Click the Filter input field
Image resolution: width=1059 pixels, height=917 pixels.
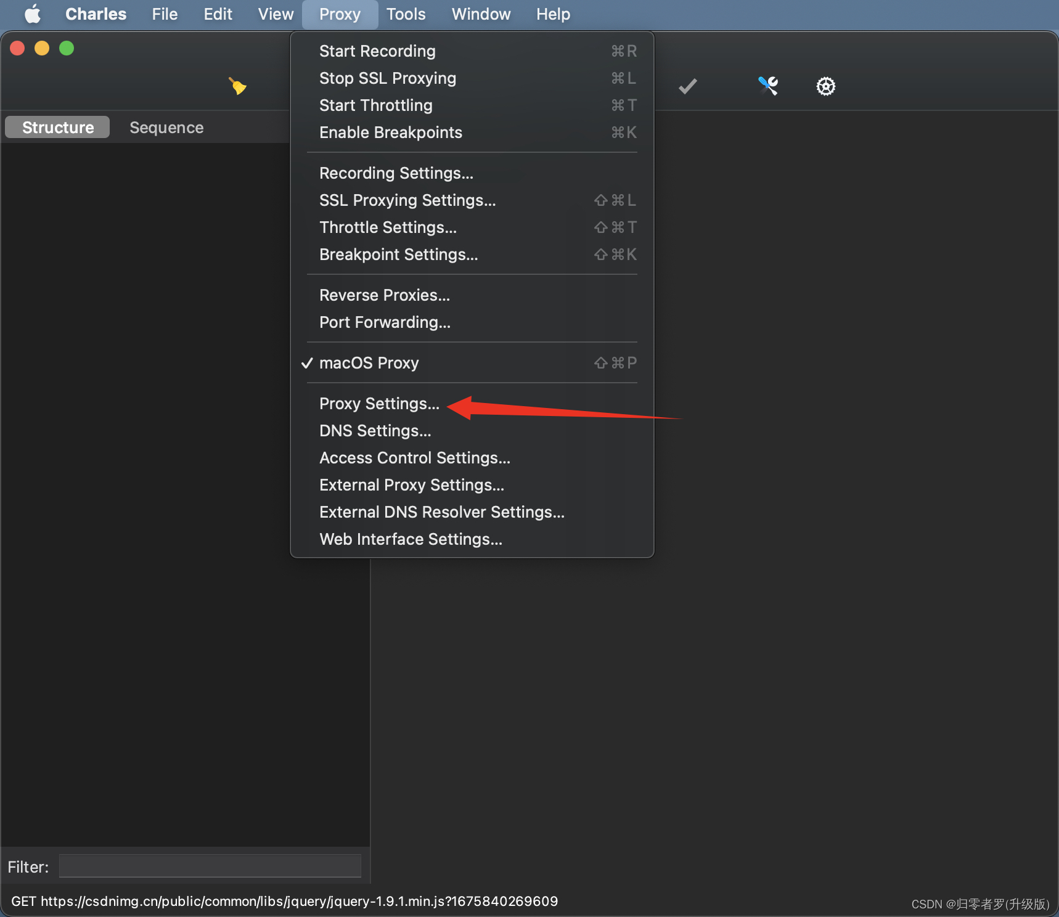click(x=210, y=866)
